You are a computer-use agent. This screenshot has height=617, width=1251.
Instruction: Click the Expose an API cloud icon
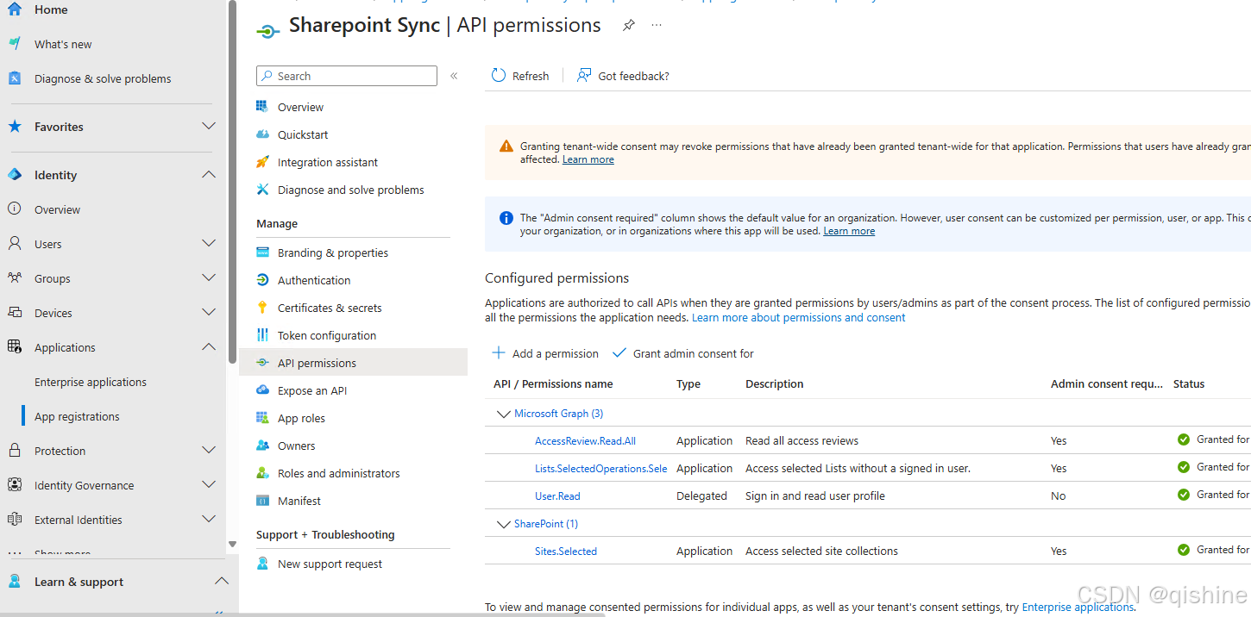(263, 390)
